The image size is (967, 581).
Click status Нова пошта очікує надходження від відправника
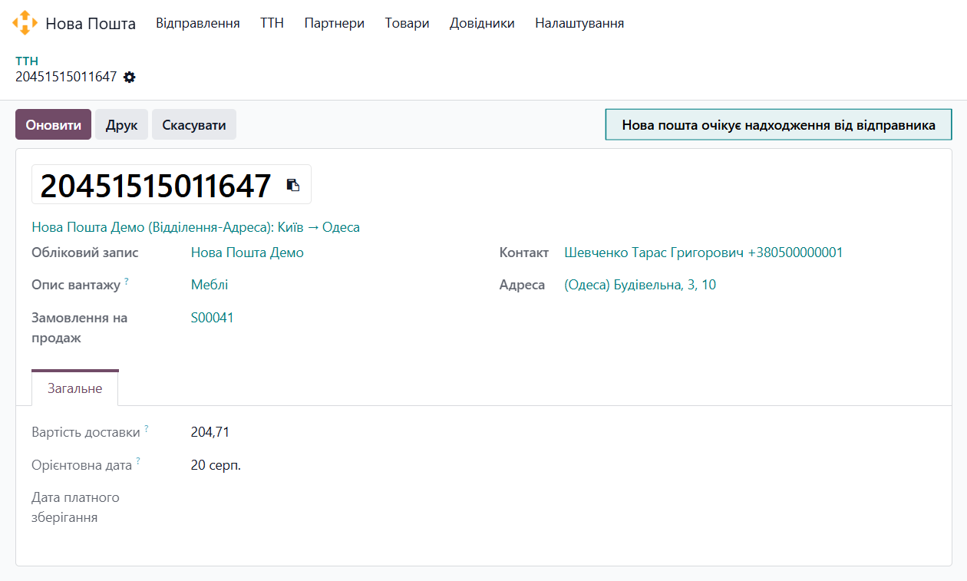[x=778, y=124]
